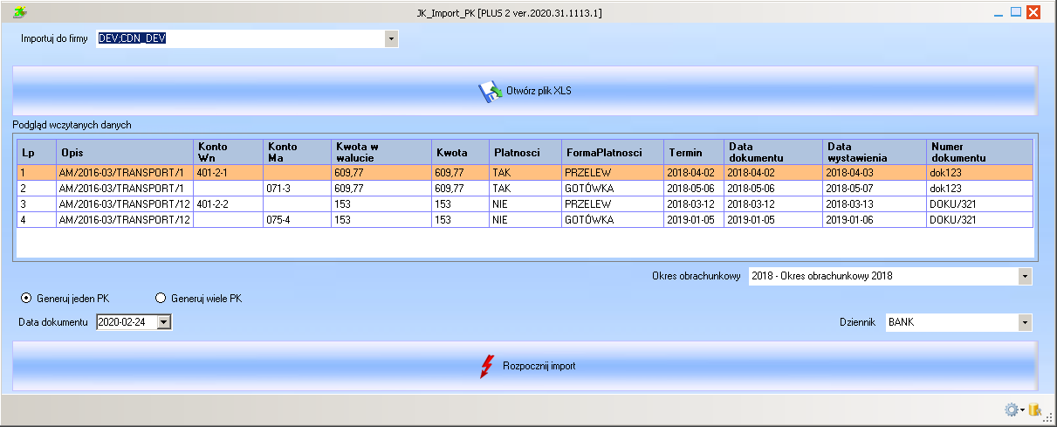Viewport: 1057px width, 427px height.
Task: Click the 'FormaPlatnosci' column header
Action: coord(611,153)
